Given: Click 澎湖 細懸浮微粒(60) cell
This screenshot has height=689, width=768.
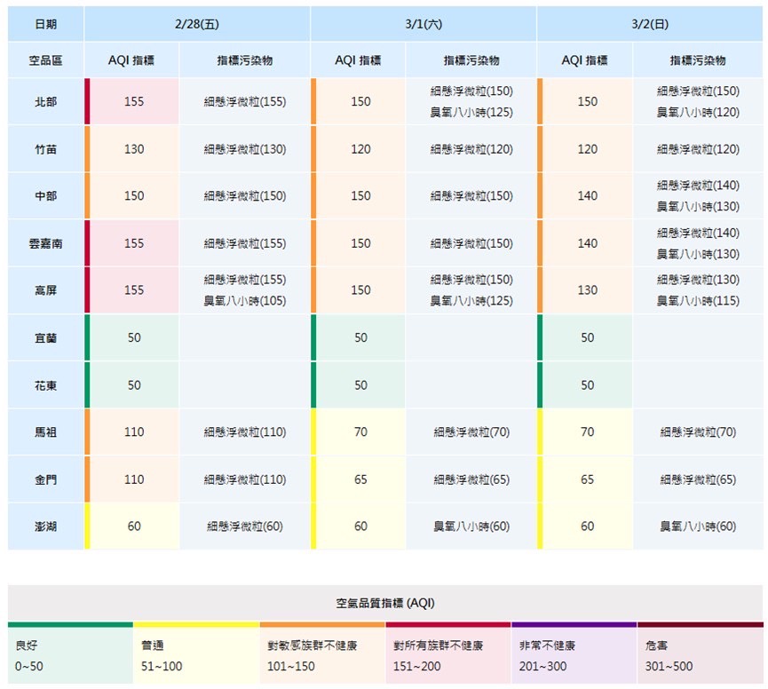Looking at the screenshot, I should [x=245, y=527].
